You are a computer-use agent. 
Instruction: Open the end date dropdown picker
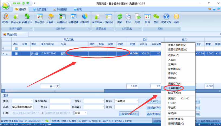[x=72, y=113]
